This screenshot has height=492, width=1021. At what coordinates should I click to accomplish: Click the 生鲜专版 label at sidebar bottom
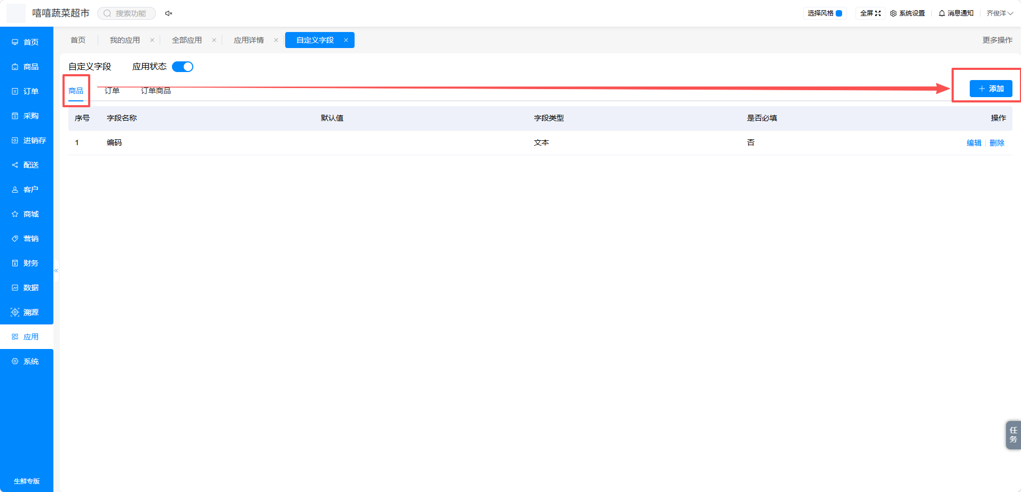coord(27,481)
